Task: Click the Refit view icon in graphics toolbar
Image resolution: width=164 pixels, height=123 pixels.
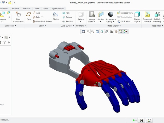Action: (84, 32)
